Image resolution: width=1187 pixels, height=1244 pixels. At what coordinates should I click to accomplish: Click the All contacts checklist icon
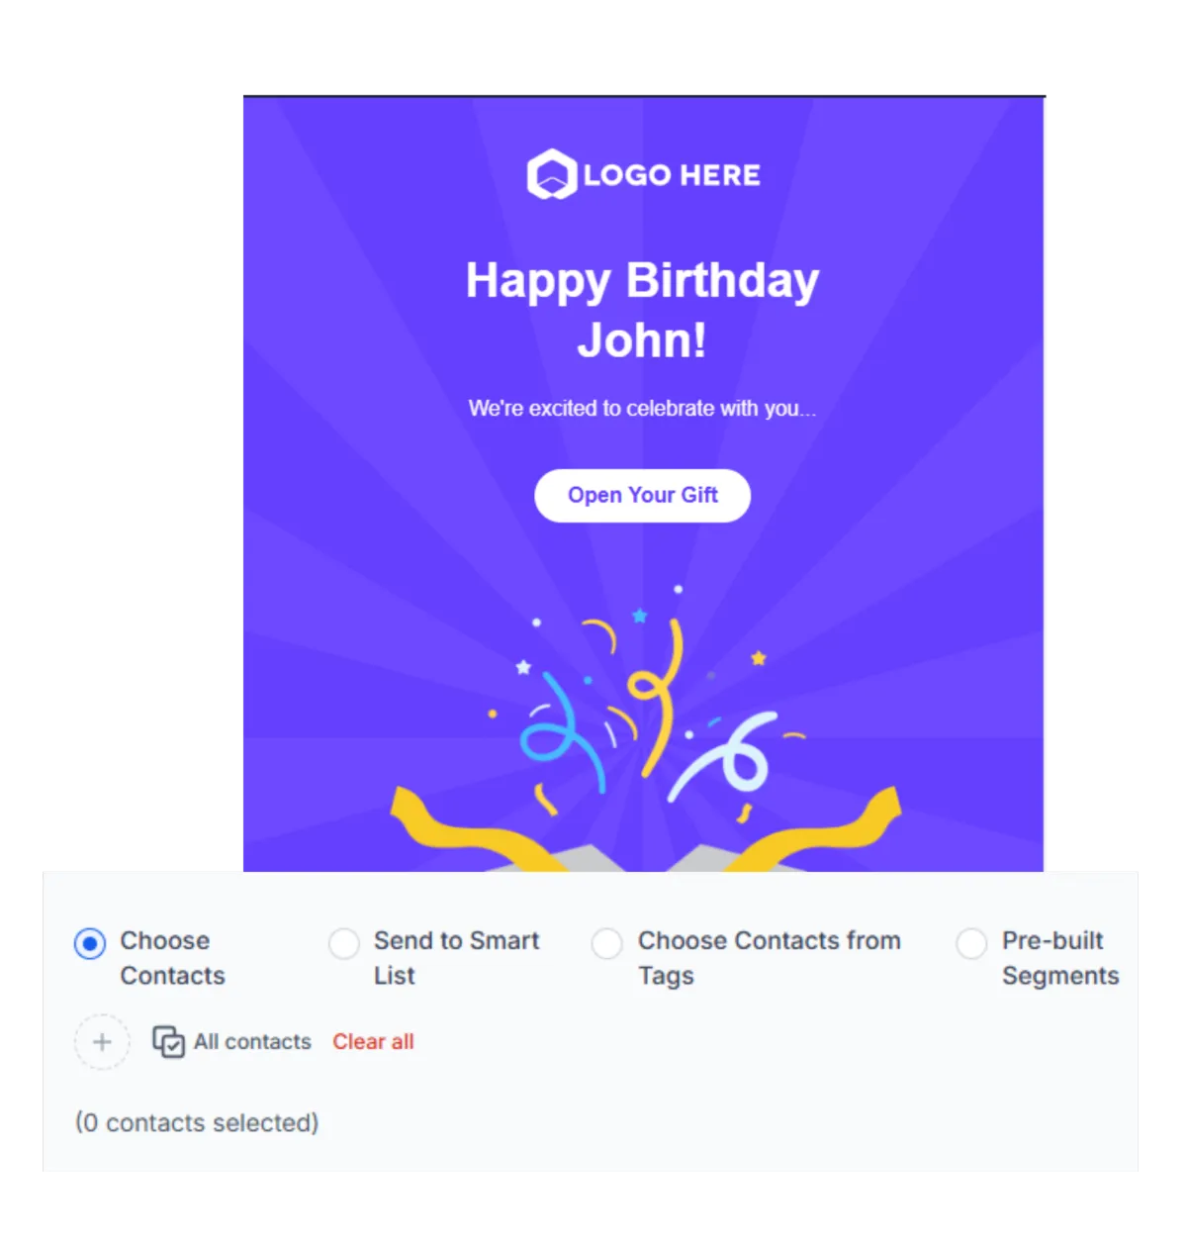[168, 1041]
